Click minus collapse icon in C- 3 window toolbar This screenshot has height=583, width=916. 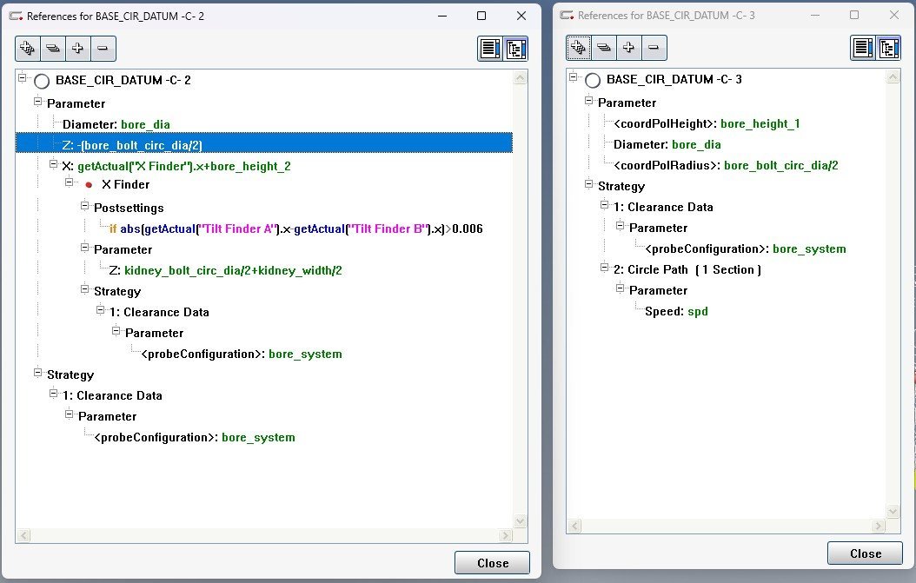coord(654,47)
